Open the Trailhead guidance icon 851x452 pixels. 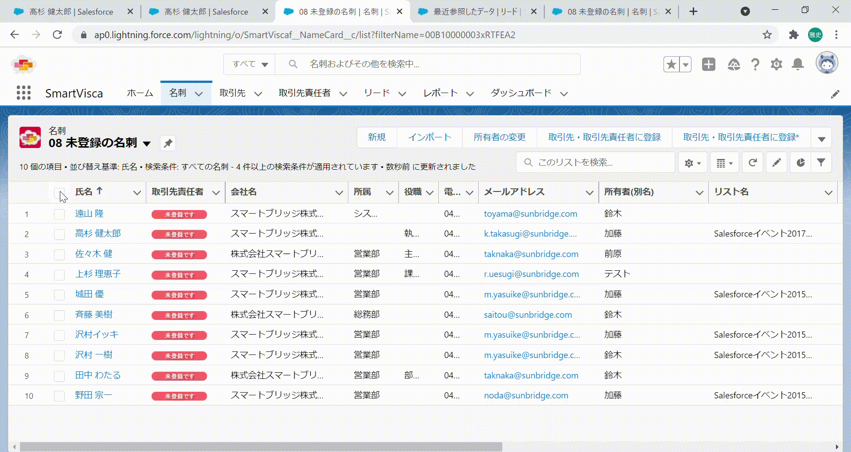[734, 65]
